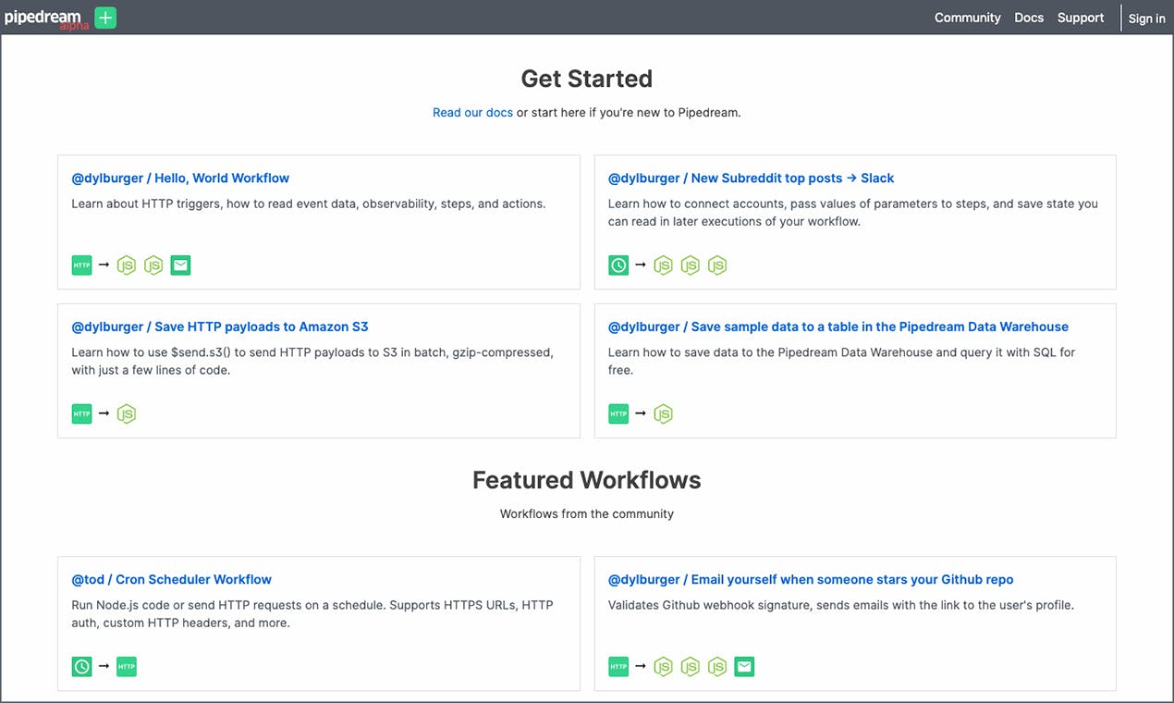Click clock trigger icon in New Subreddit top posts card
This screenshot has height=703, width=1174.
618,265
